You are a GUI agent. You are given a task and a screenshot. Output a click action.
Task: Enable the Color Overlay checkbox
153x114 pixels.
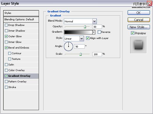6,70
